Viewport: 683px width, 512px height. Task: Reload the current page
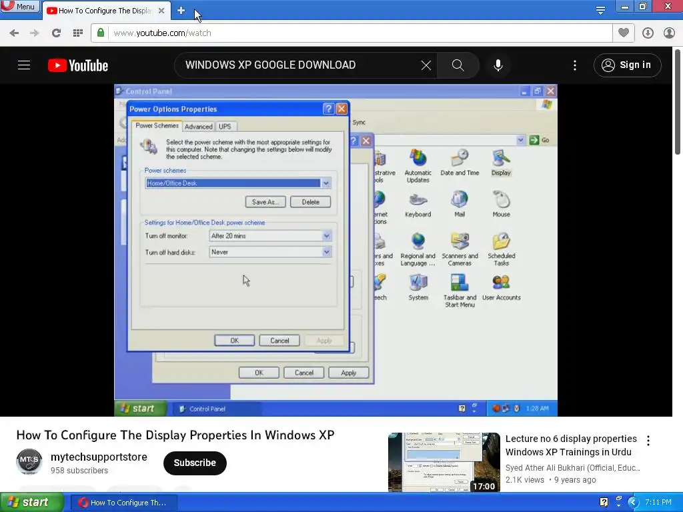[x=56, y=33]
